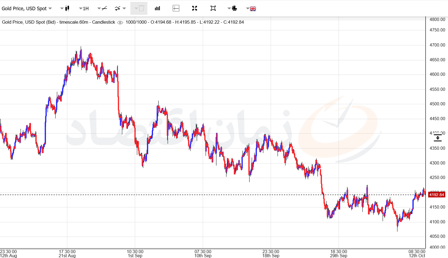Click the 21st Aug 17:30:00 time label
The height and width of the screenshot is (258, 448).
tap(67, 254)
